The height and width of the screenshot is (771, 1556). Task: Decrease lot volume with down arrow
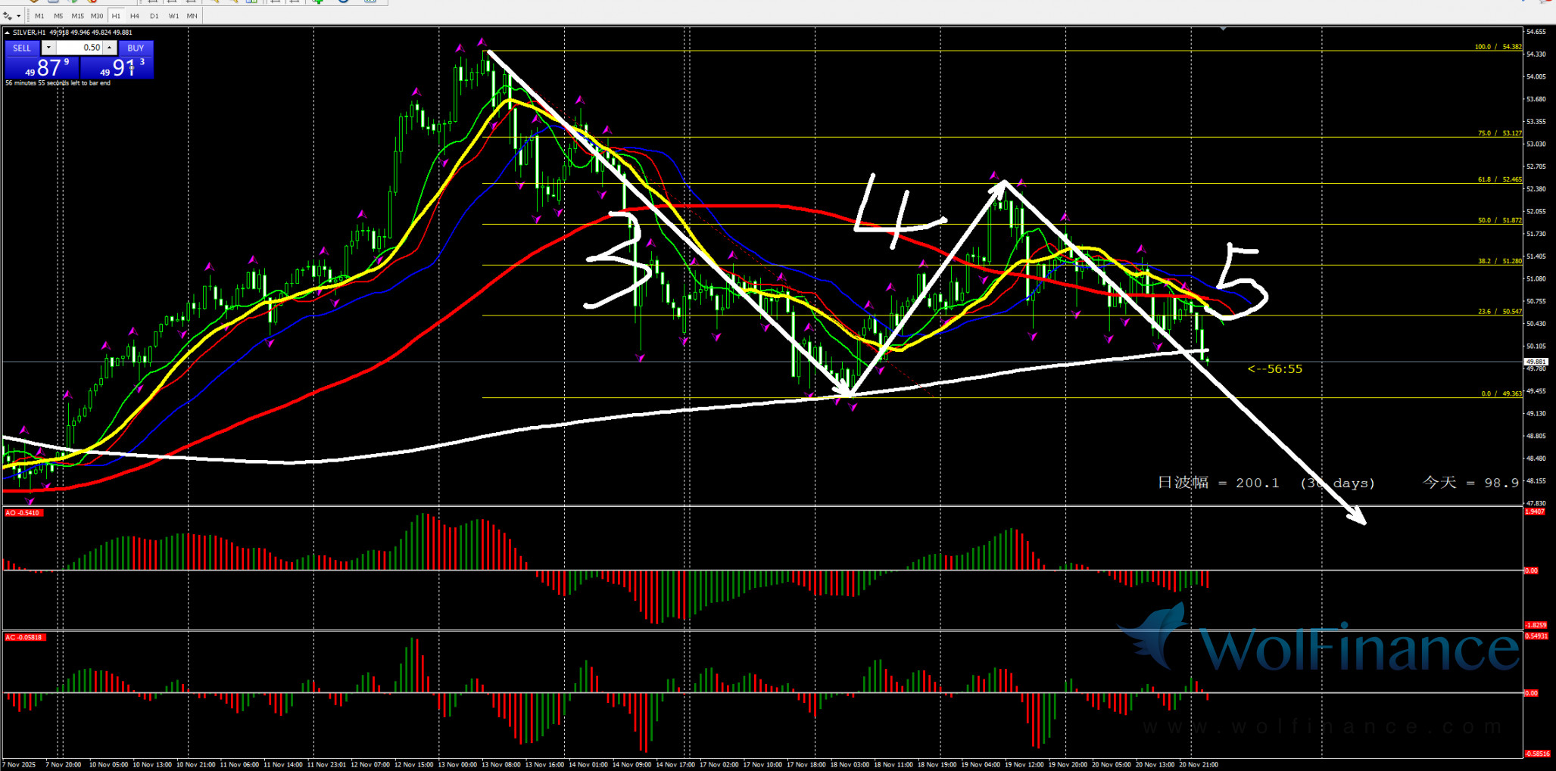(48, 48)
